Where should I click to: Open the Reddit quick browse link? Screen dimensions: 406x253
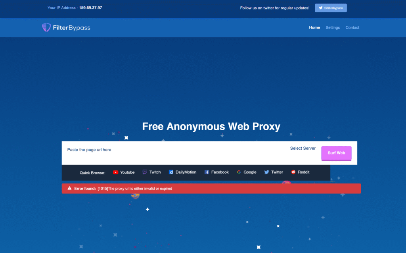coord(301,172)
